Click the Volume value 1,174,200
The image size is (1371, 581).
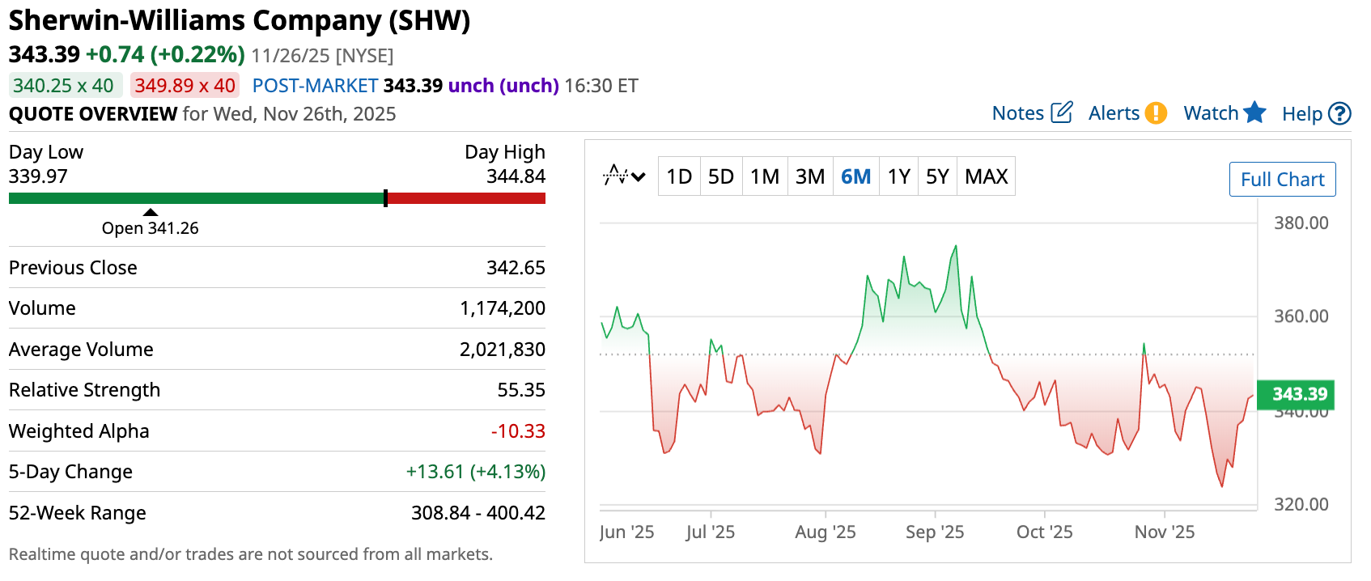click(x=503, y=308)
